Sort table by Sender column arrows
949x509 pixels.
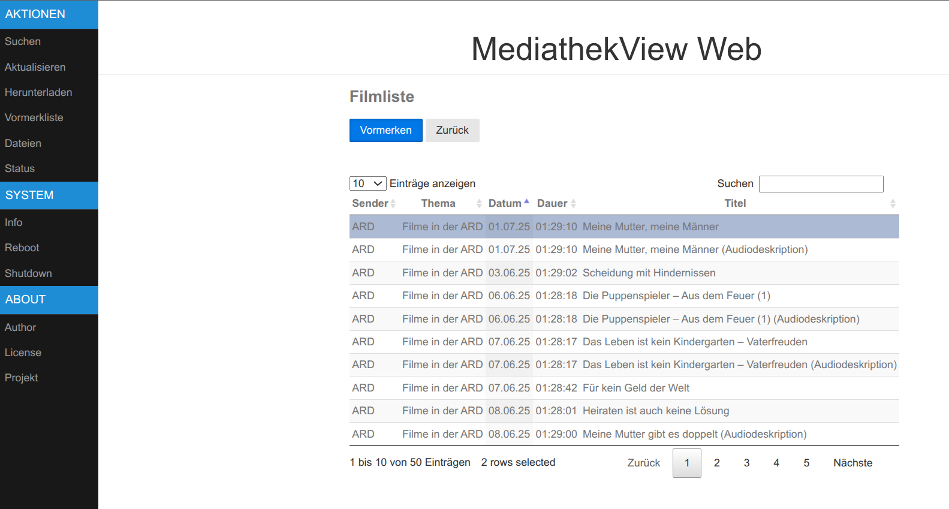(x=393, y=204)
